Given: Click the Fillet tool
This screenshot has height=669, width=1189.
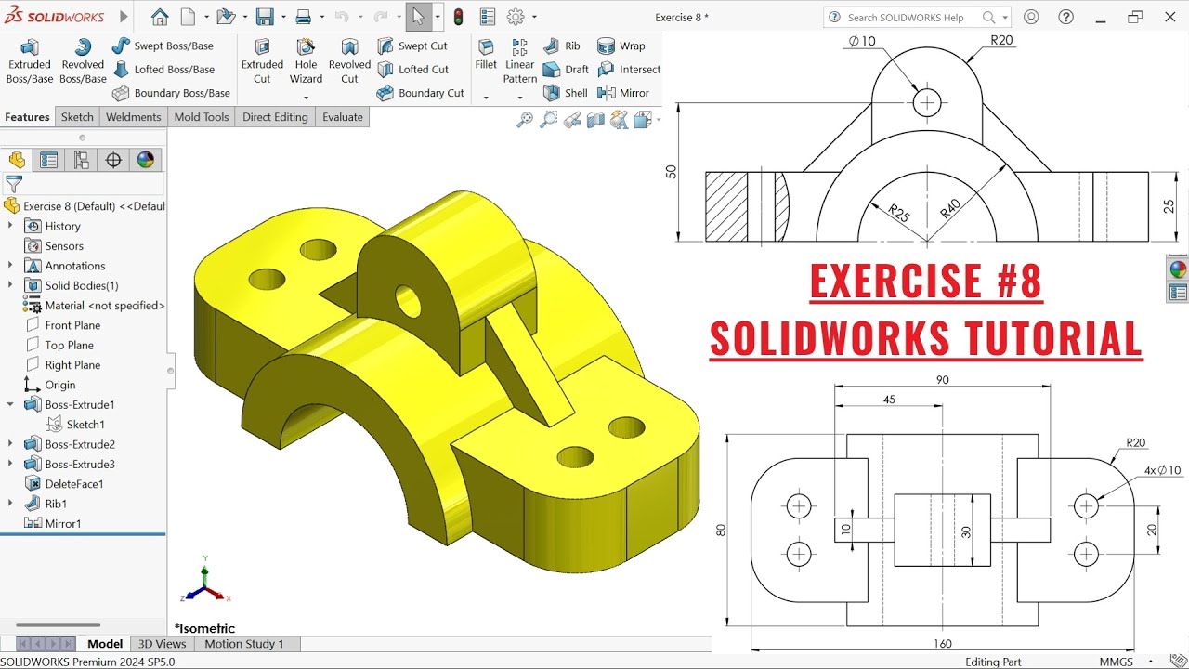Looking at the screenshot, I should tap(486, 55).
